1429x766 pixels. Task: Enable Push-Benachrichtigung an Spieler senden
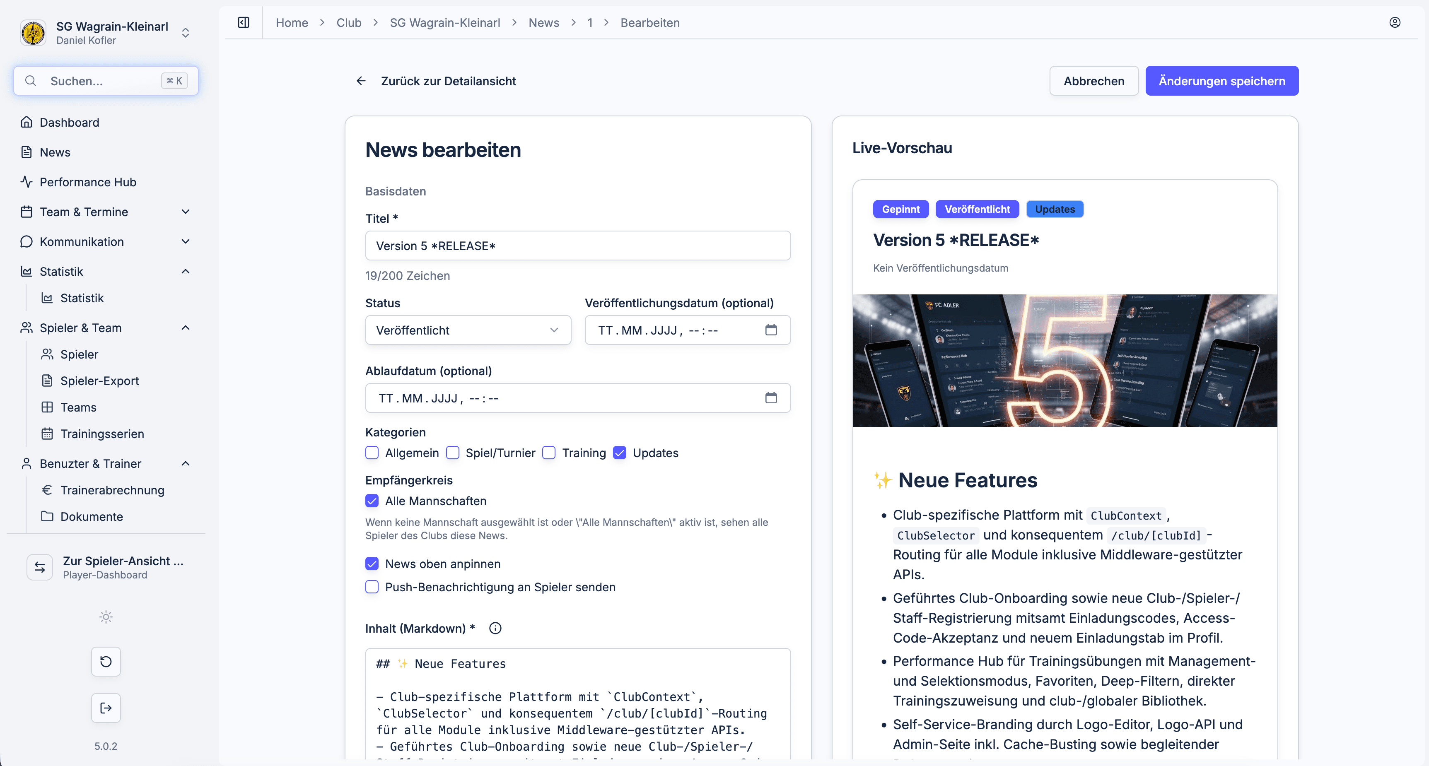point(372,587)
